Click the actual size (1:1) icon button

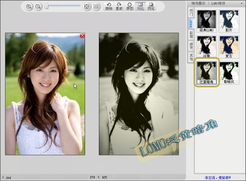point(96,6)
